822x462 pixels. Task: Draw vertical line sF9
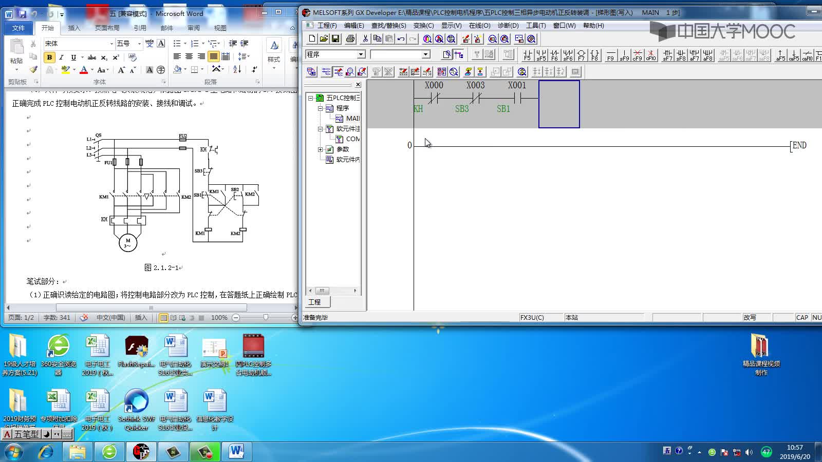tap(624, 54)
